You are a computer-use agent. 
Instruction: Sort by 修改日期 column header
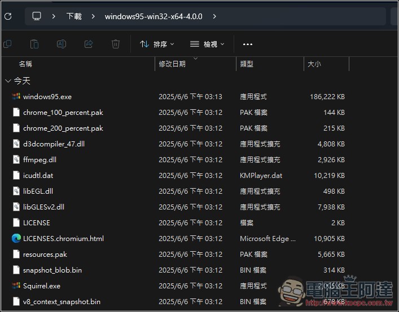click(x=172, y=64)
